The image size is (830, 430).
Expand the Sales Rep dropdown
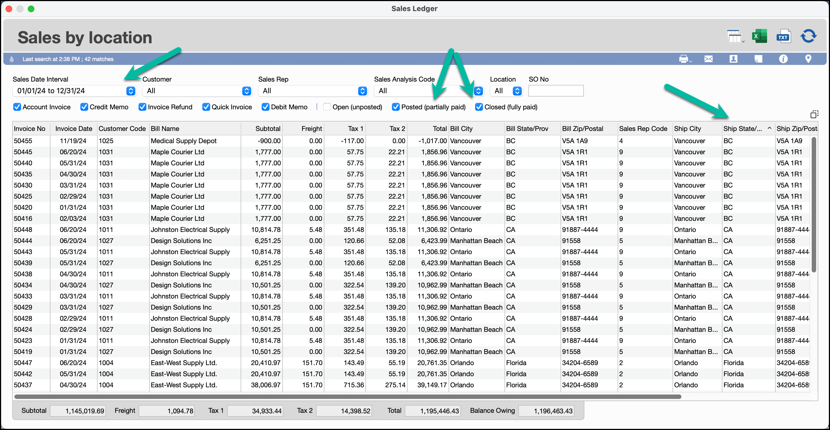tap(363, 91)
